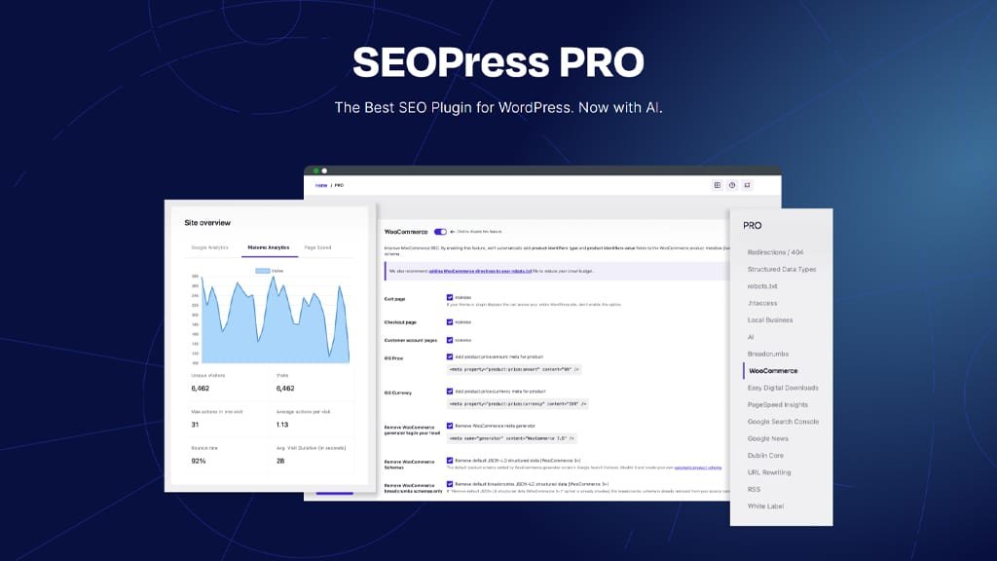Screen dimensions: 997x561
Task: Open Easy Digital Downloads section
Action: pyautogui.click(x=783, y=388)
